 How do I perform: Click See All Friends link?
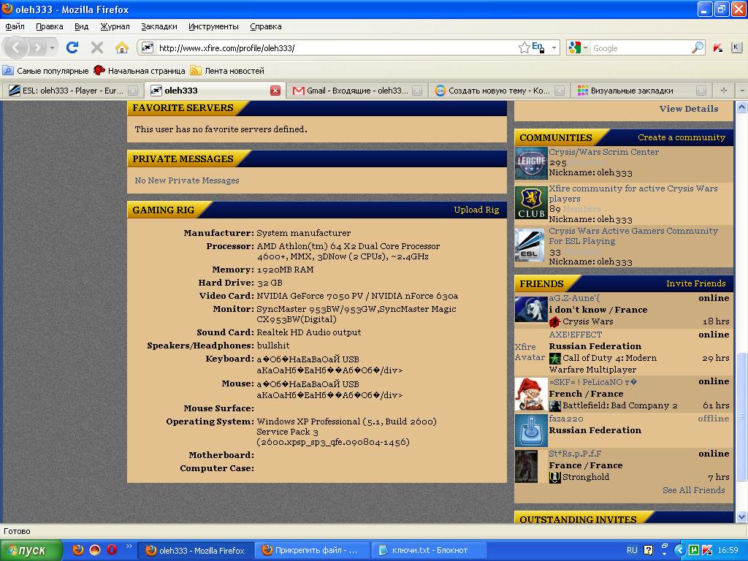coord(693,490)
